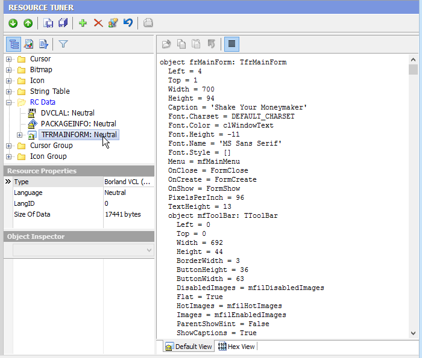Expand the TFRMAINFORM node
This screenshot has width=422, height=358.
pyautogui.click(x=20, y=135)
